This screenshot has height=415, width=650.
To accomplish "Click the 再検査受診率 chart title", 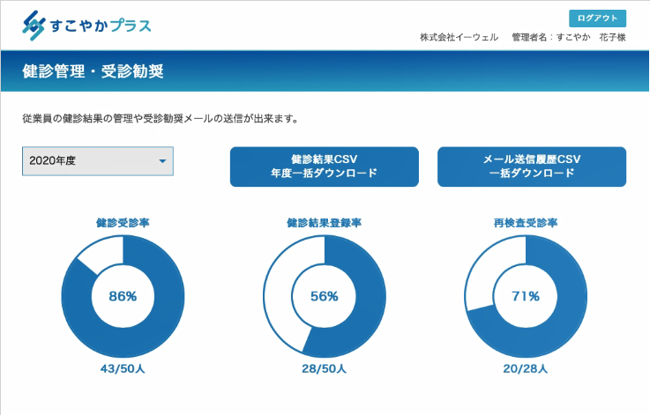I will pos(526,224).
